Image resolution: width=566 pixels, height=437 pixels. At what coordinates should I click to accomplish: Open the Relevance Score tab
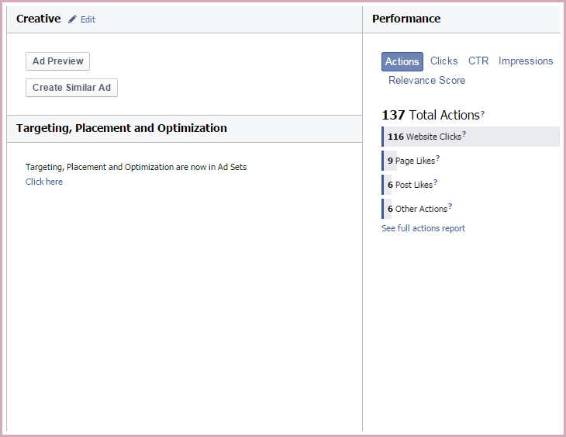[x=426, y=80]
